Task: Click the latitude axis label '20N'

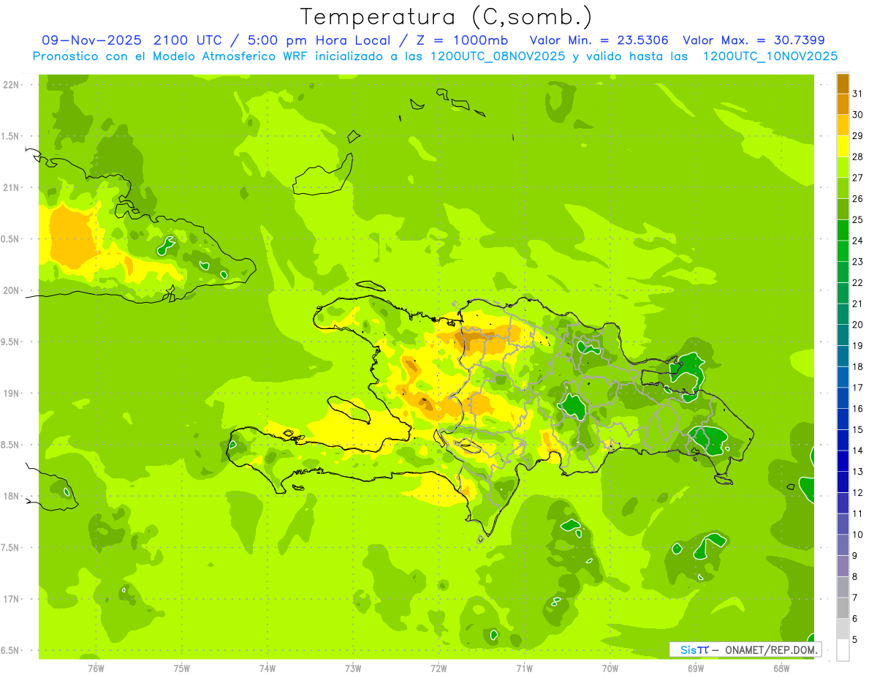Action: pyautogui.click(x=12, y=290)
